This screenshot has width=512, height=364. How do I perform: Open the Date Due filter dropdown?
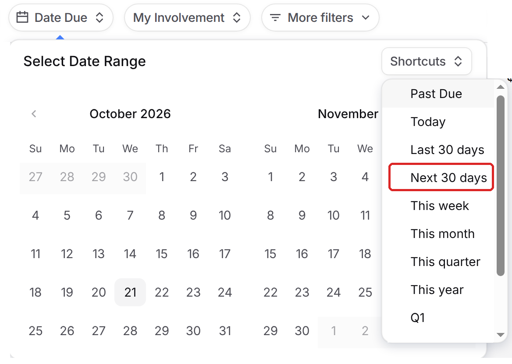61,17
